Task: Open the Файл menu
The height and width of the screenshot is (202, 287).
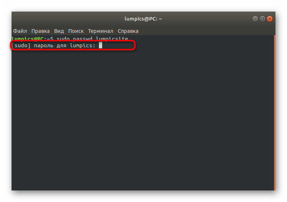Action: coord(20,31)
